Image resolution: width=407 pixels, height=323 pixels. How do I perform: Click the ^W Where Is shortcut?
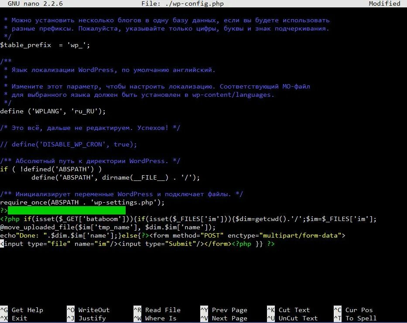(155, 318)
